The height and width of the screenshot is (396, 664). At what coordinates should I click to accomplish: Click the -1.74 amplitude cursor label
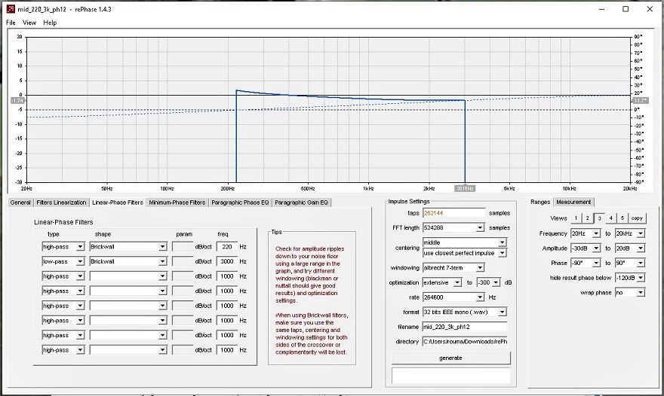[x=18, y=101]
